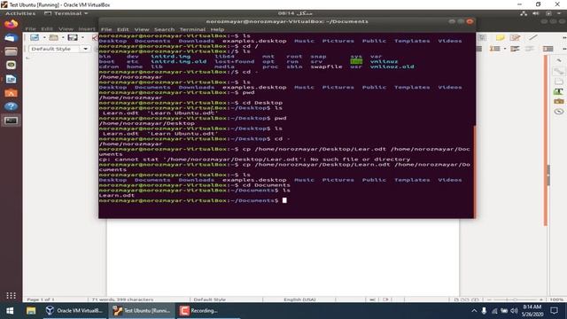Expand dropdown arrow next to New document icon

coord(44,37)
